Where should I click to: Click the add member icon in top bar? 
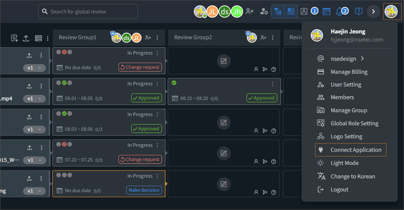[x=250, y=12]
